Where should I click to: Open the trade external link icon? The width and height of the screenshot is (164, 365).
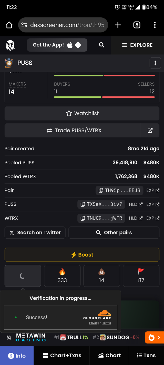(x=150, y=130)
